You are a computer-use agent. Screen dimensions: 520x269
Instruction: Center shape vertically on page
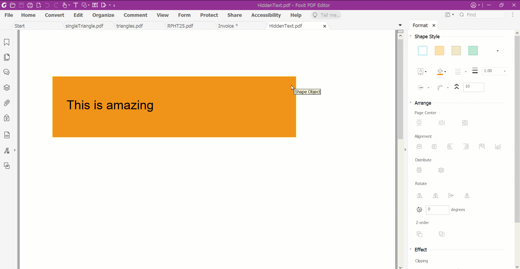(x=419, y=123)
